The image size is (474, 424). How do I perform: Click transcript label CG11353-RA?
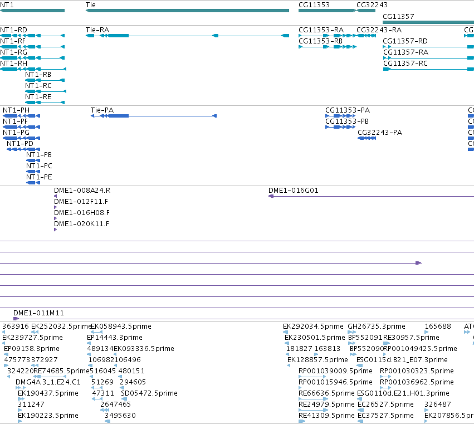321,30
